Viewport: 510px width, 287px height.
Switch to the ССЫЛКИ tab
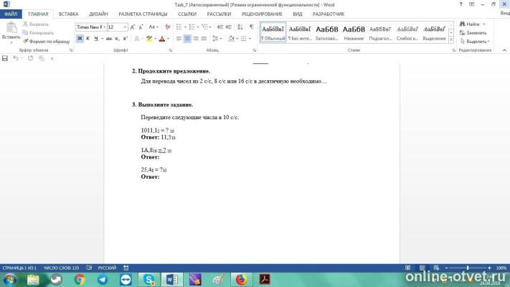point(187,14)
